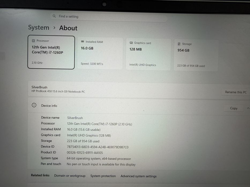Open the Storage card
The height and width of the screenshot is (187, 250).
point(196,55)
